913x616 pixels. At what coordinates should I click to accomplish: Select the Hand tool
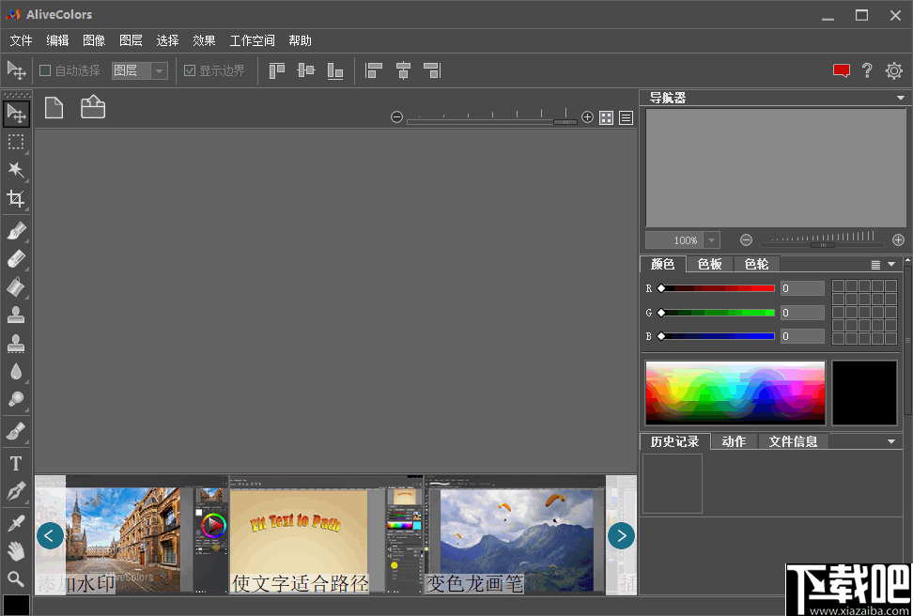point(16,550)
